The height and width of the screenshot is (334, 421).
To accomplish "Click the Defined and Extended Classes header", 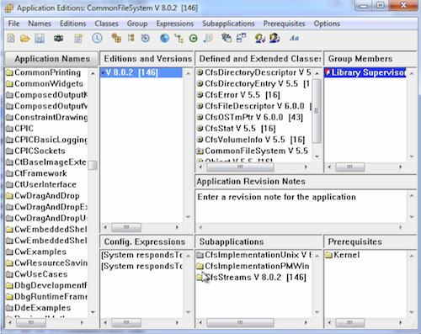I will point(258,59).
